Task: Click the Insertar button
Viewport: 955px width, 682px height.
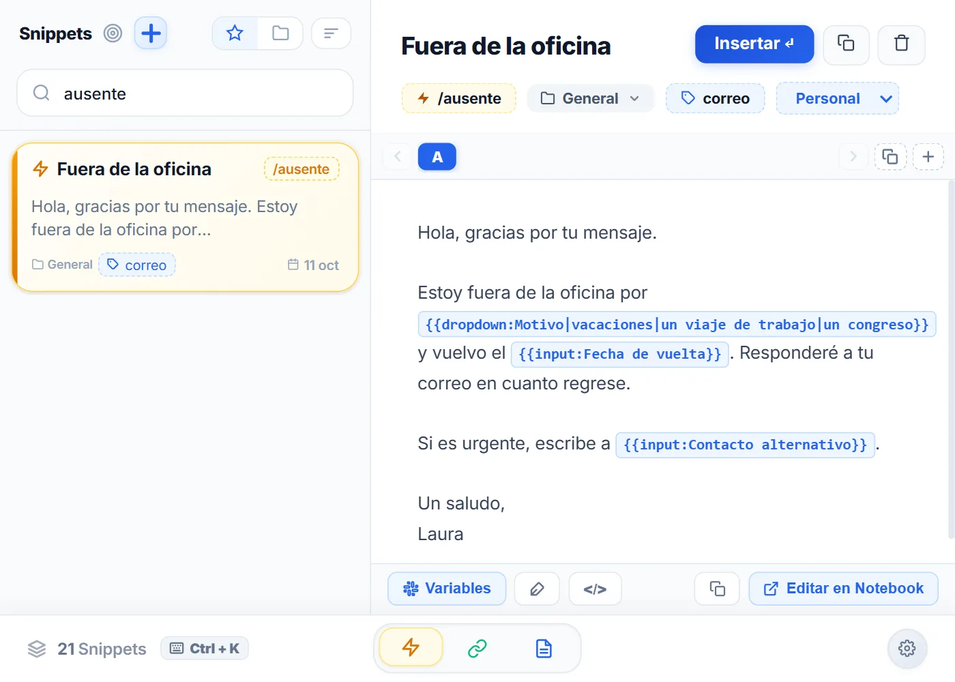Action: 754,44
